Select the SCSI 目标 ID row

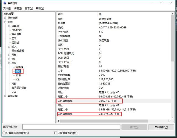[114, 62]
